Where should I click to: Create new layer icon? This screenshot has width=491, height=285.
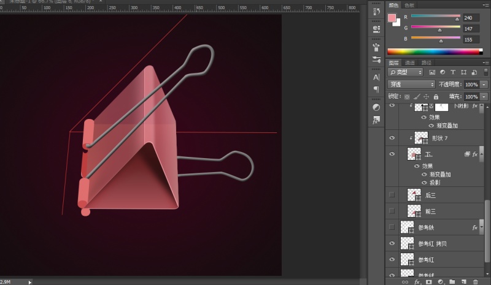click(x=464, y=282)
